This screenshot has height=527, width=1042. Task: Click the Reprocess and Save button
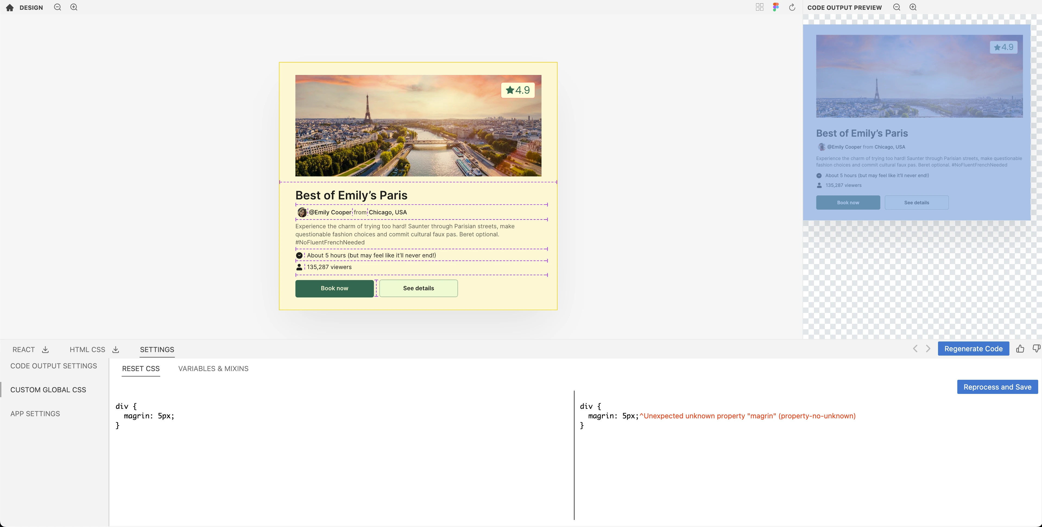click(997, 387)
